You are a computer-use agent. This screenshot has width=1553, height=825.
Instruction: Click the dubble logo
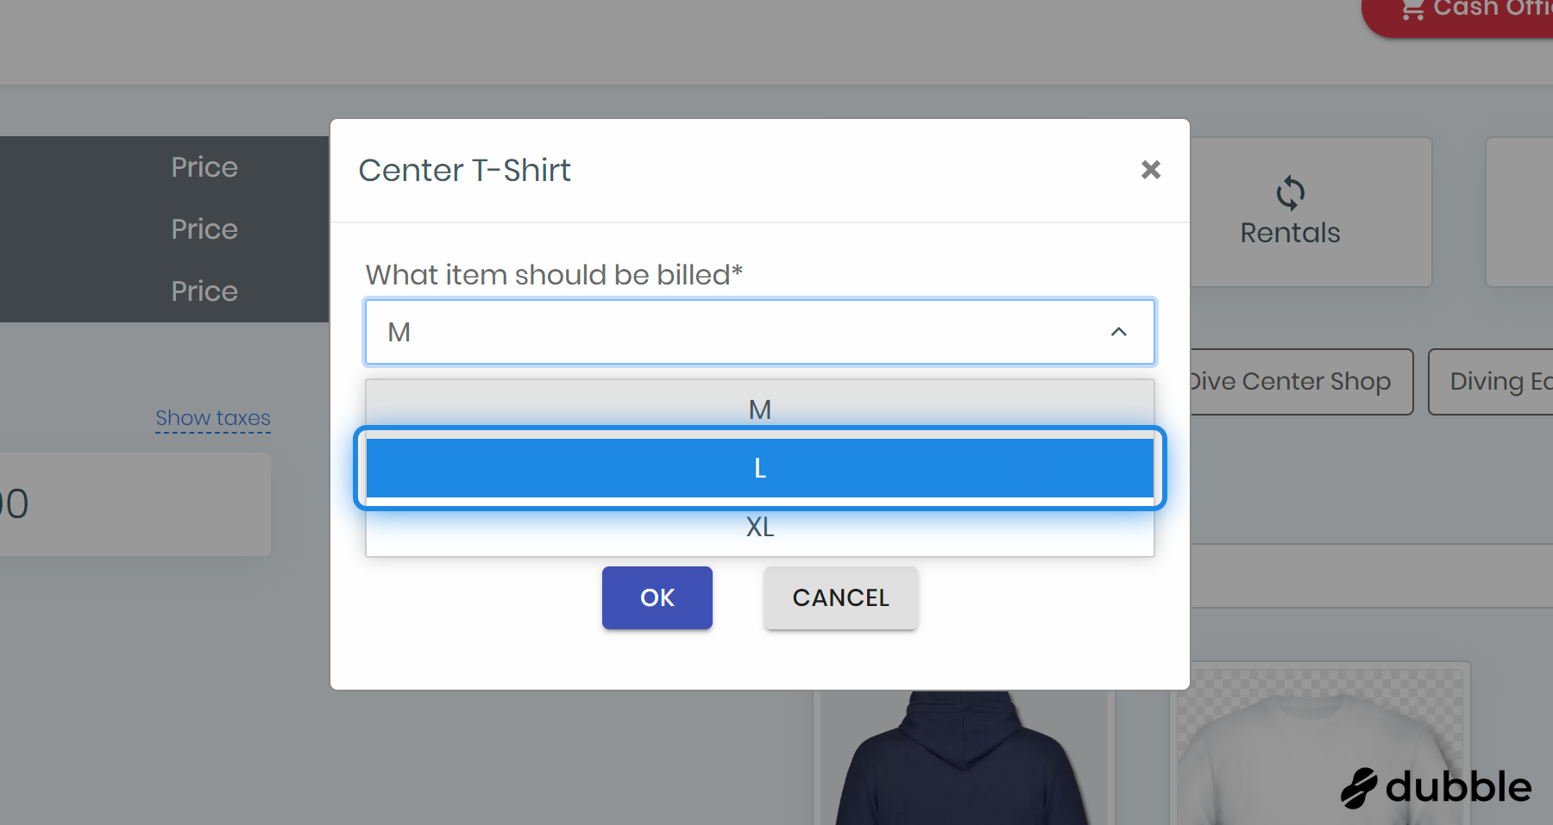[x=1437, y=787]
